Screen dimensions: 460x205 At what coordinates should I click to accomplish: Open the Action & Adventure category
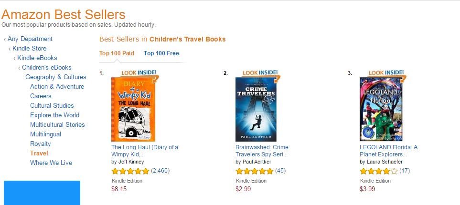[57, 87]
